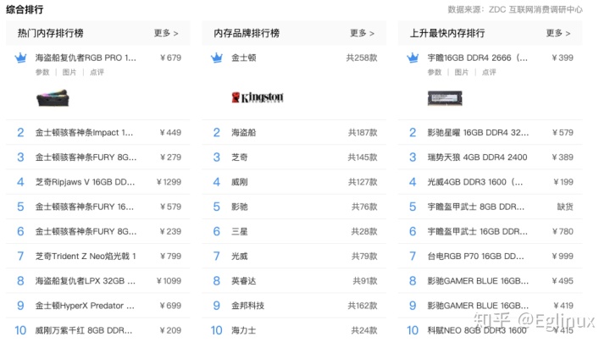Open 海盗船复仇者RGB PRO product link
The image size is (610, 348).
click(x=86, y=58)
